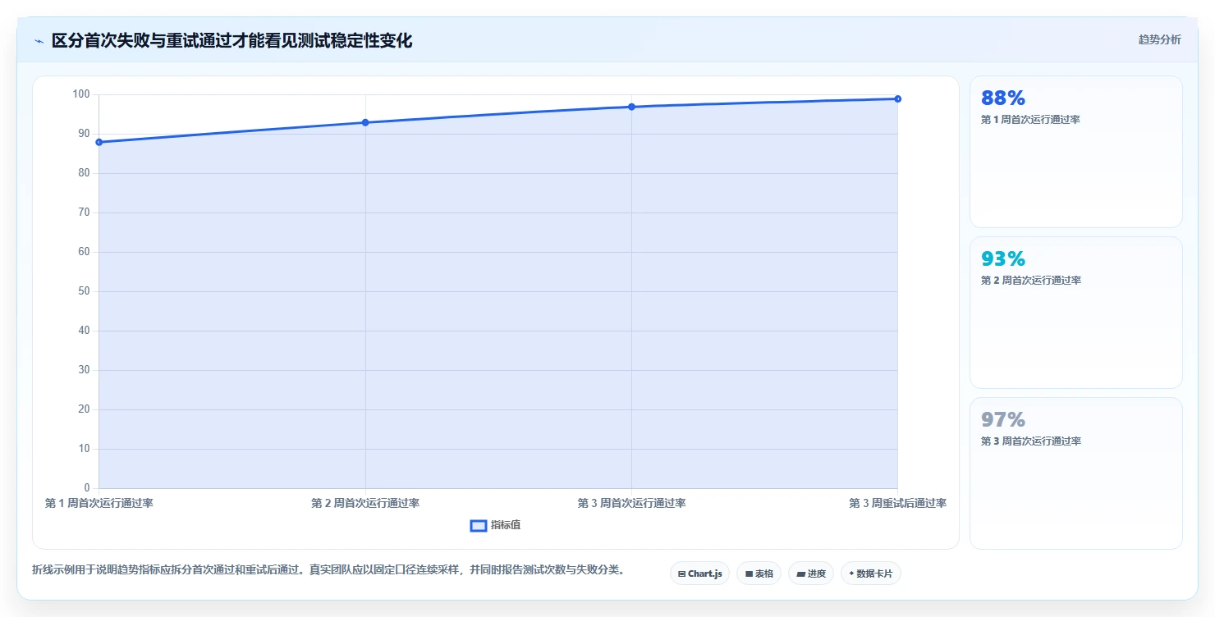Click the x-axis label 第 1 周首次运行通过率

[99, 503]
